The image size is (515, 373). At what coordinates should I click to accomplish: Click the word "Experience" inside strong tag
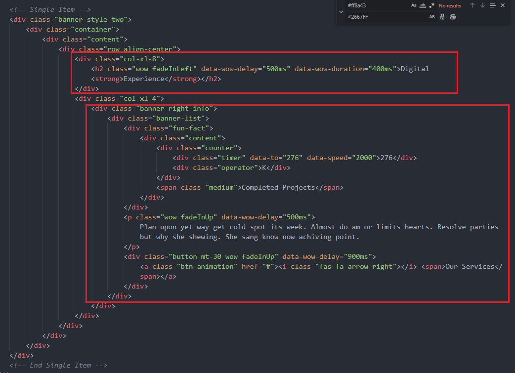pos(144,79)
